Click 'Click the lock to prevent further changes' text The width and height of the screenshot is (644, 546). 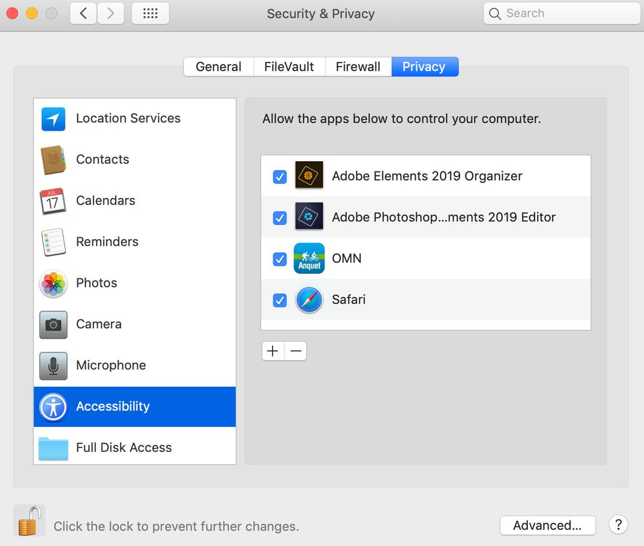click(x=176, y=526)
